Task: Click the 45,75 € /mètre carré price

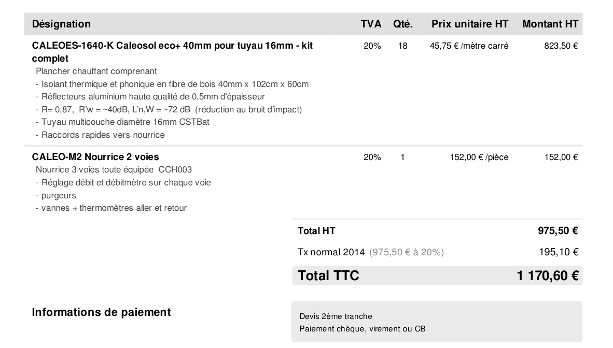Action: (469, 46)
